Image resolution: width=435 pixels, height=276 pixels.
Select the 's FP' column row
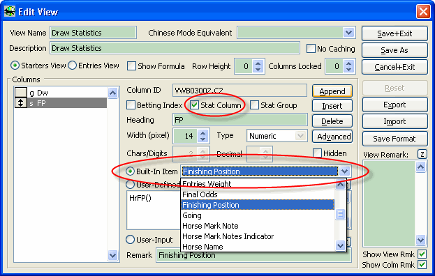[x=61, y=103]
